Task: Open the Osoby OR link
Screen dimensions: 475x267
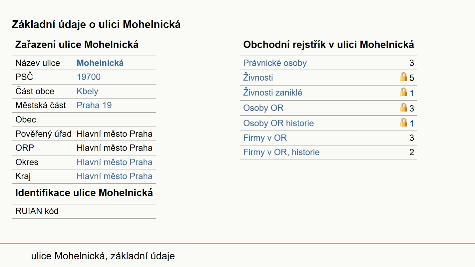Action: tap(263, 108)
